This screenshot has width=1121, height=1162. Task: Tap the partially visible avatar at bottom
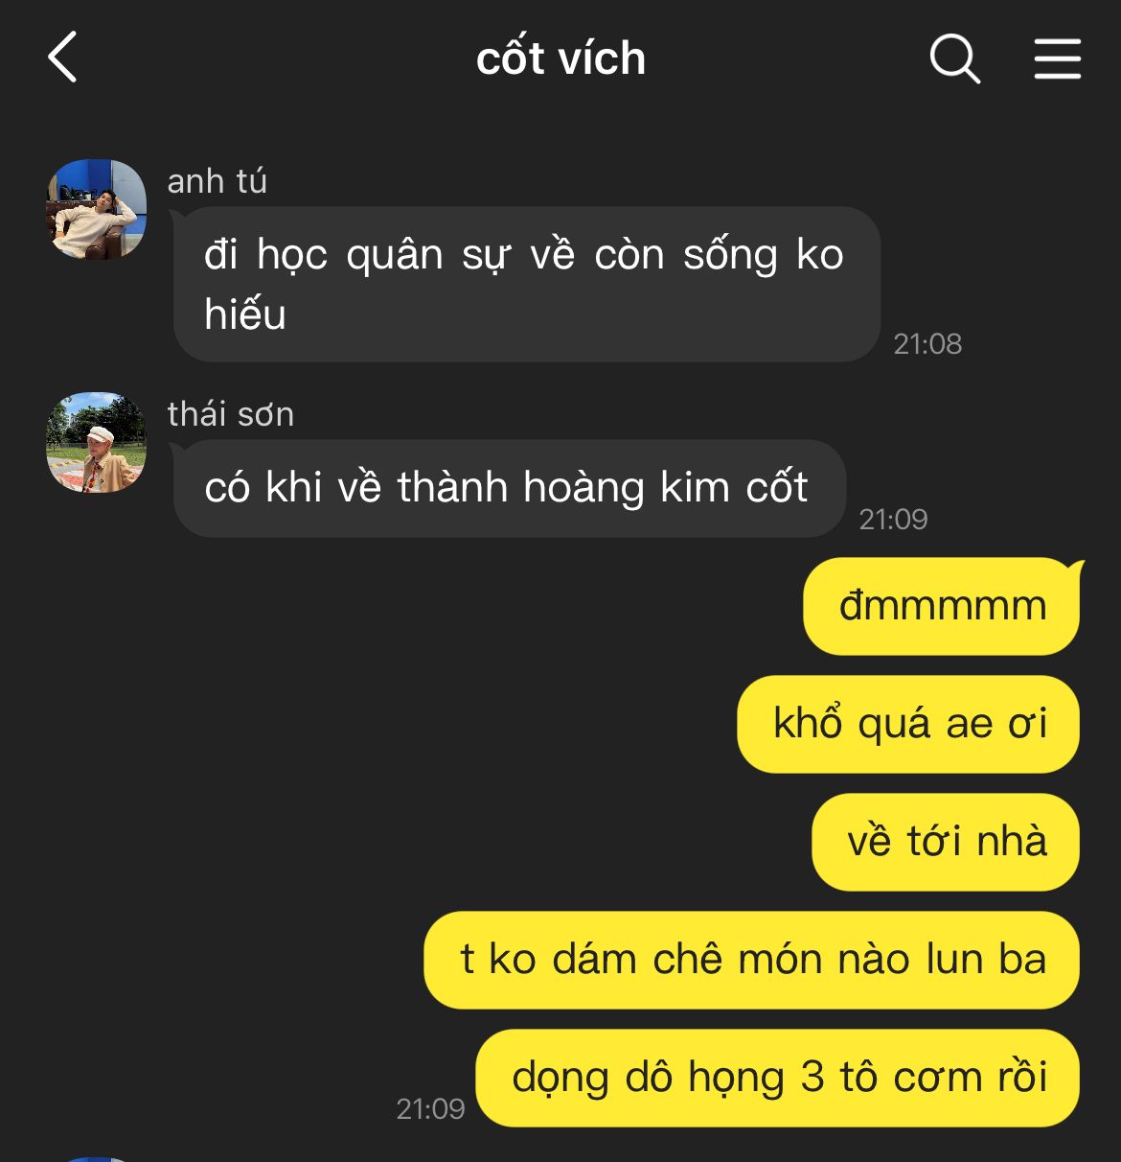(x=96, y=1159)
